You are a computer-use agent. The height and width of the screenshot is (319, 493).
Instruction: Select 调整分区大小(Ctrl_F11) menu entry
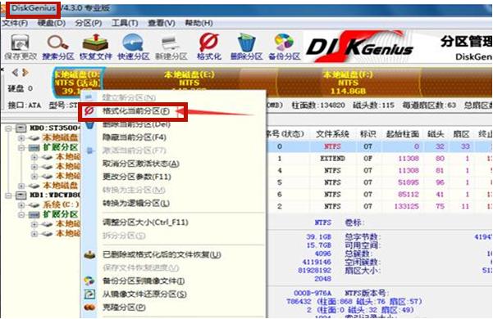click(x=145, y=222)
